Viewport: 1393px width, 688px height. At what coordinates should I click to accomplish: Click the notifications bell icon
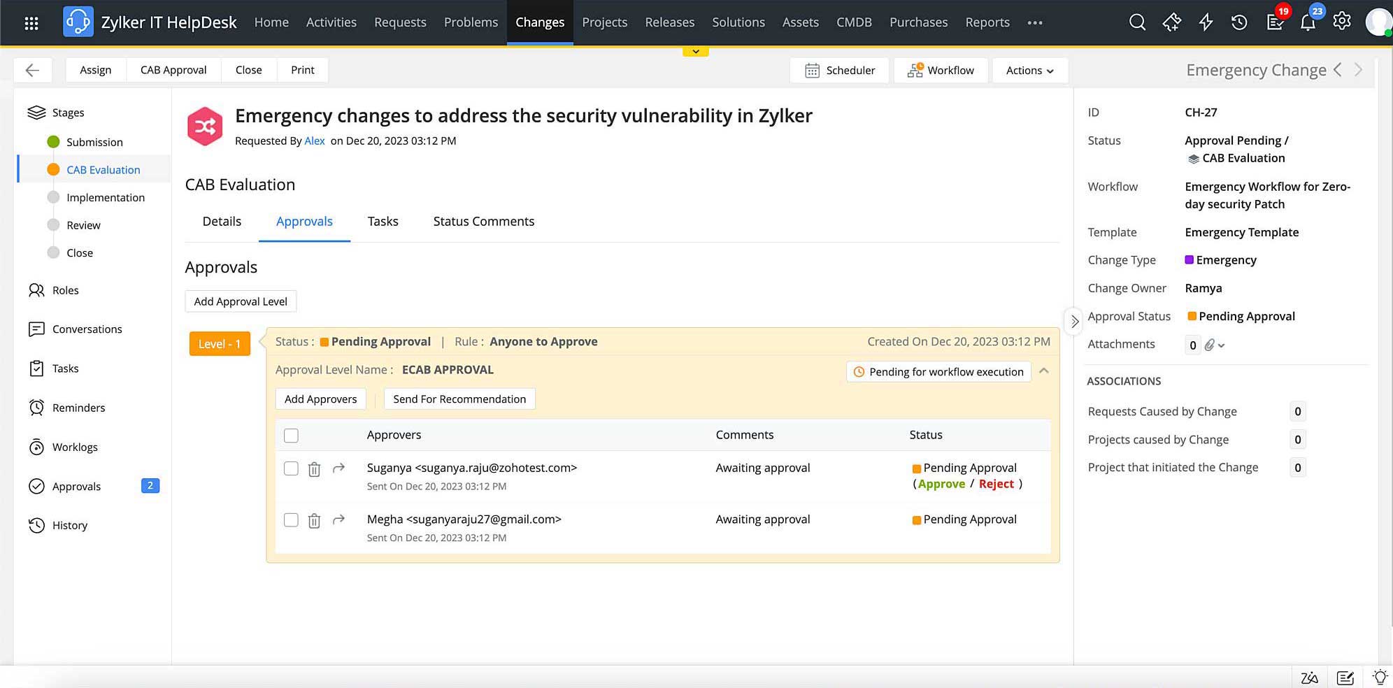(1308, 22)
